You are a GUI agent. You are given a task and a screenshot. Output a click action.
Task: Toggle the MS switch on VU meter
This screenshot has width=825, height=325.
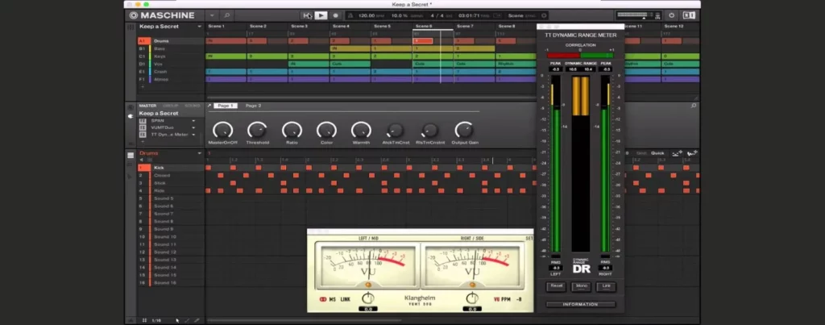click(x=322, y=300)
